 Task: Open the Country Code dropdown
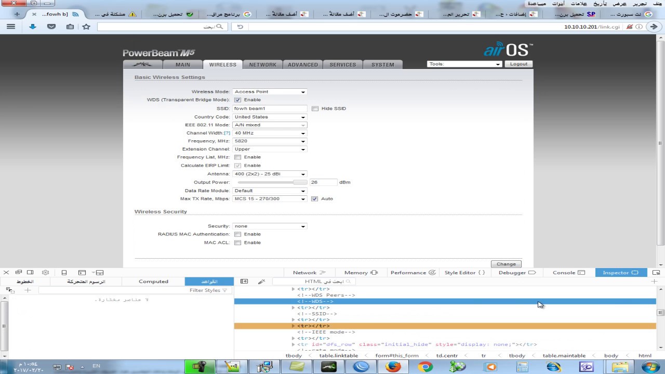270,117
